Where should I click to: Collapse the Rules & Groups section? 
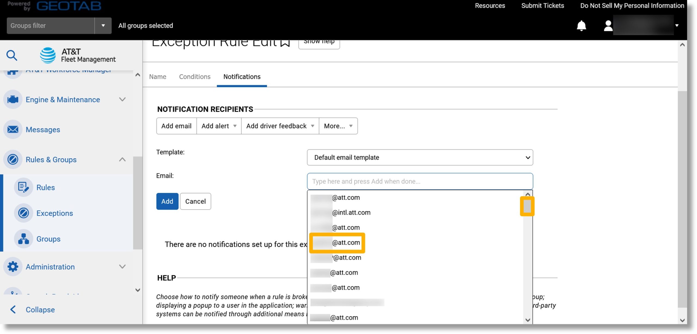123,159
